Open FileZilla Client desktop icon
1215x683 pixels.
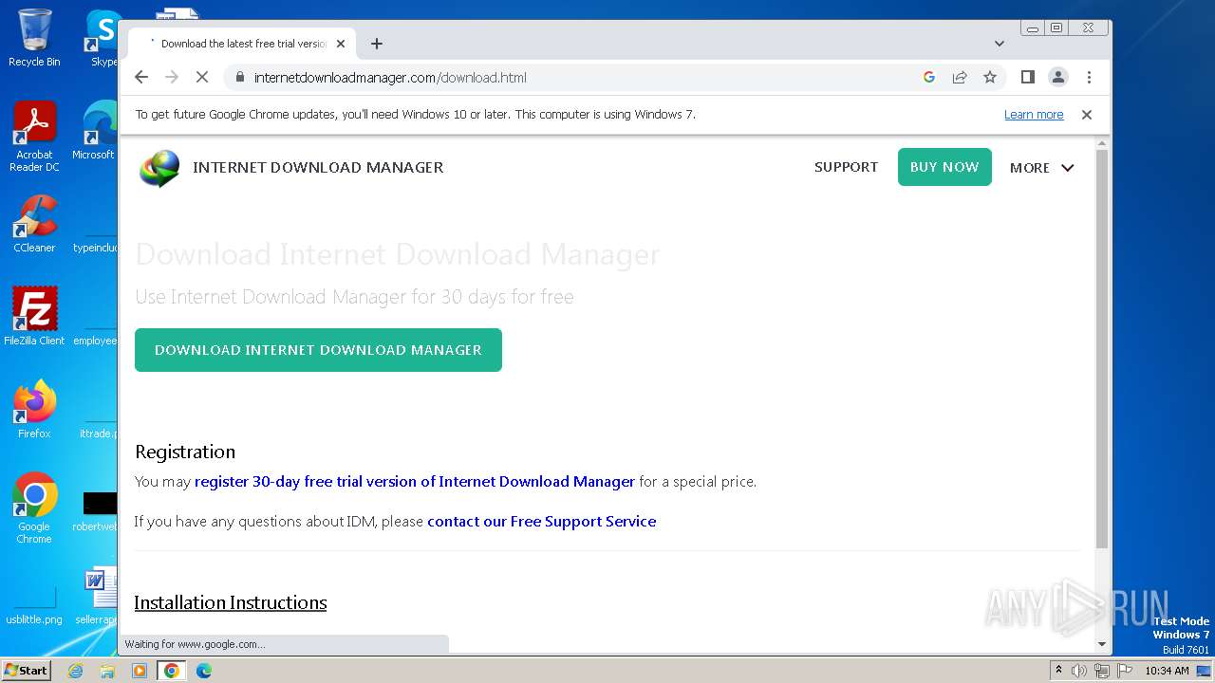(x=34, y=316)
